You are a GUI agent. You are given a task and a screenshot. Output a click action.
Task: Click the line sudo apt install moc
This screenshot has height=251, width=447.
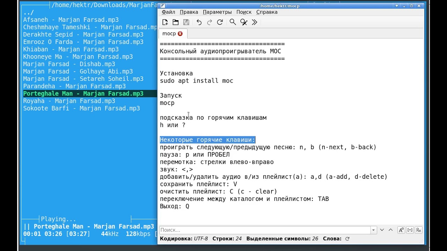[197, 81]
